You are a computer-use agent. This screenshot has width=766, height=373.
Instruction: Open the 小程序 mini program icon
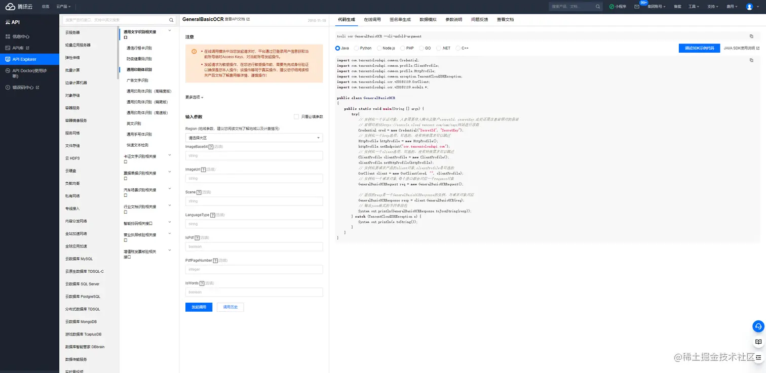pyautogui.click(x=611, y=7)
